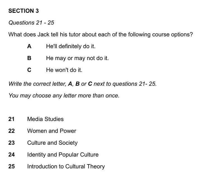Select the Media Studies course option
Image resolution: width=201 pixels, height=177 pixels.
(45, 119)
